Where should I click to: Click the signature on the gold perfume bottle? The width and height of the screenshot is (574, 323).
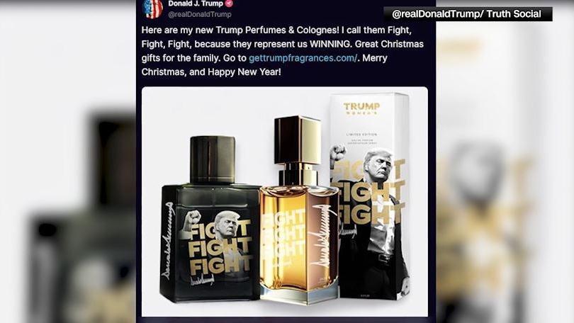(x=322, y=236)
